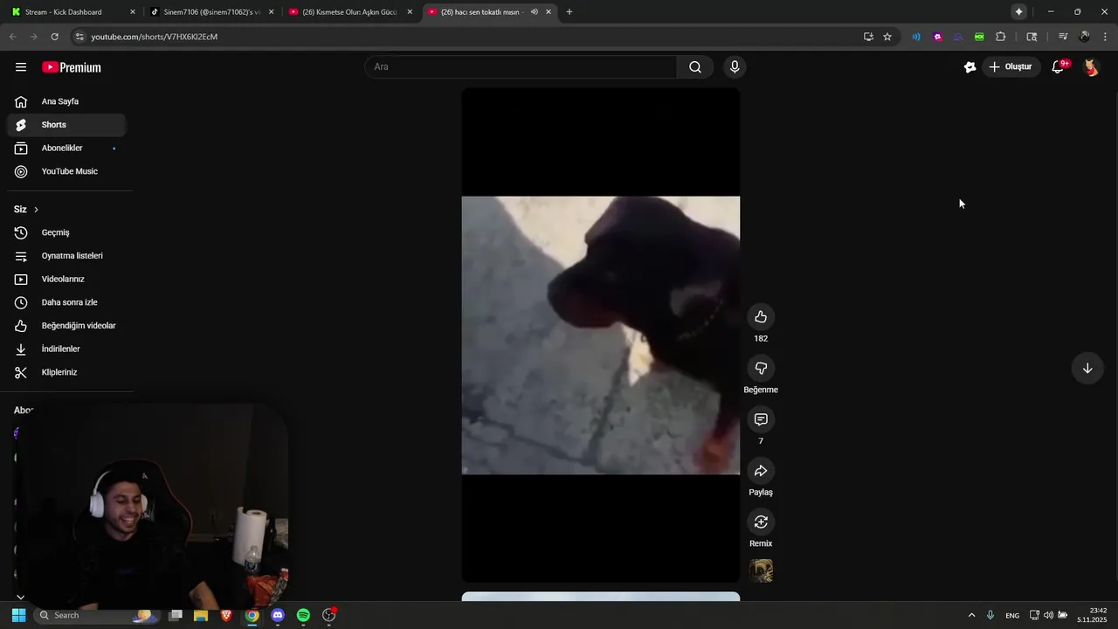Click the search magnifier button
1118x629 pixels.
click(695, 67)
